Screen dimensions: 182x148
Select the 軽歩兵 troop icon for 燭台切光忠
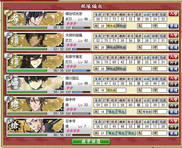tap(111, 26)
